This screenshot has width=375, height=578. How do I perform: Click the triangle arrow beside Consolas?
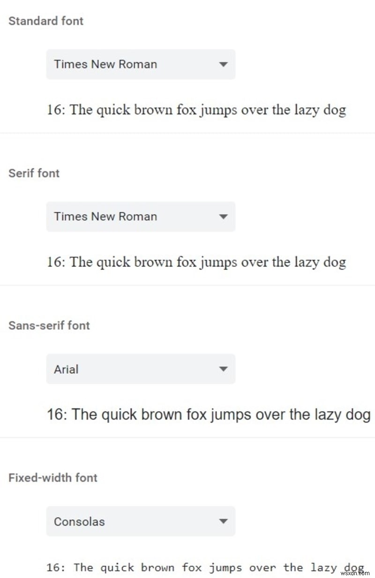tap(224, 521)
